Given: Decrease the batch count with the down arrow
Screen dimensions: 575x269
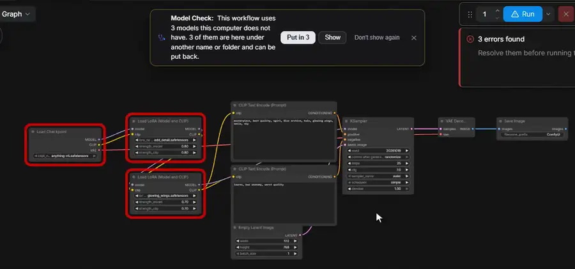Looking at the screenshot, I should click(x=497, y=18).
